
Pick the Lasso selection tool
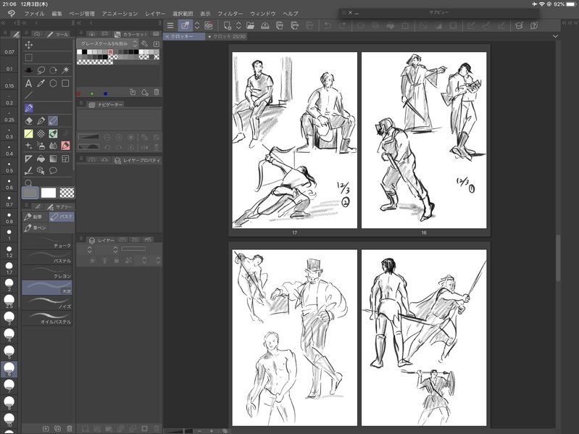coord(41,70)
